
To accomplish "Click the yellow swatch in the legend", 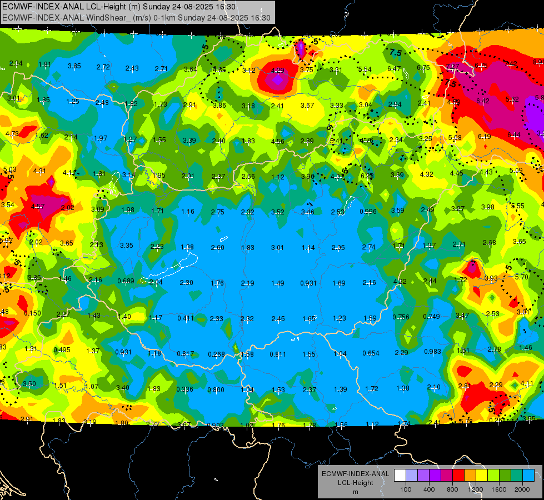I will point(482,476).
